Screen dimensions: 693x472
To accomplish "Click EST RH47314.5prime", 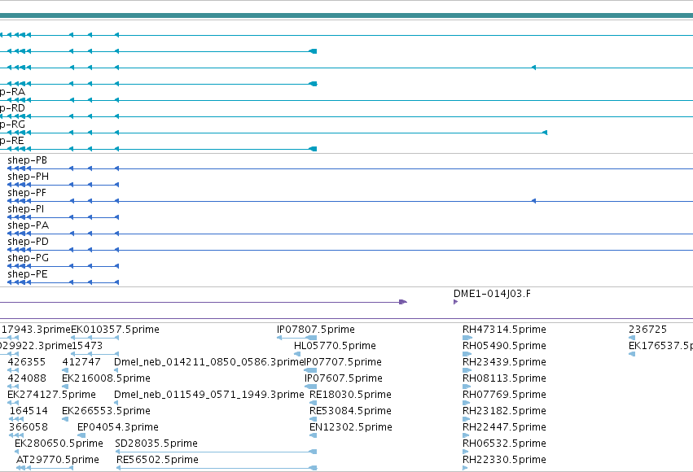I will pyautogui.click(x=504, y=330).
